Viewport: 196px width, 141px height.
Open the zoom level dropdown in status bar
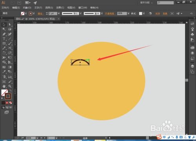coord(37,138)
